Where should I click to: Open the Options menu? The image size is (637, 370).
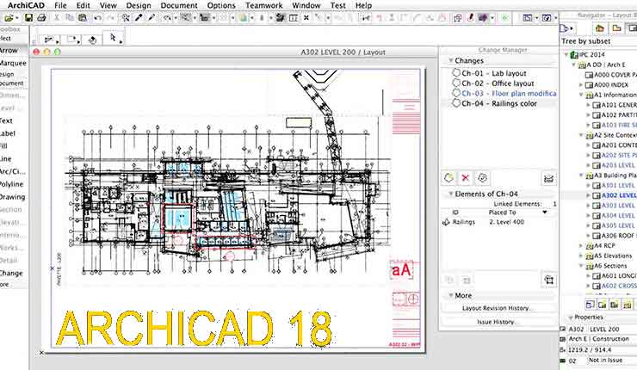221,5
